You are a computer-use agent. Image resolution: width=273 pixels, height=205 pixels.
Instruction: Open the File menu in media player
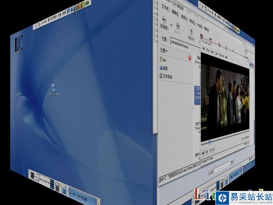coord(204,49)
